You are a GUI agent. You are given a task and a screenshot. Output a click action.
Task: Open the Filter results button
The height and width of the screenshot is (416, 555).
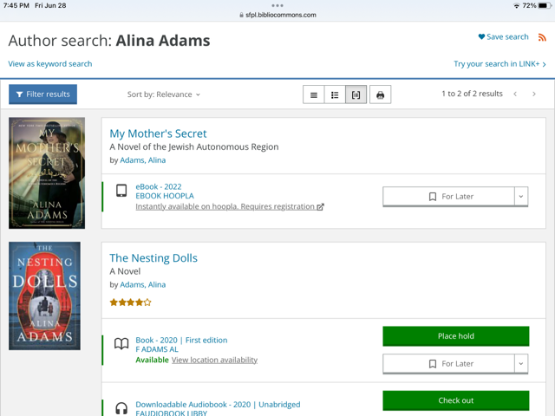42,94
